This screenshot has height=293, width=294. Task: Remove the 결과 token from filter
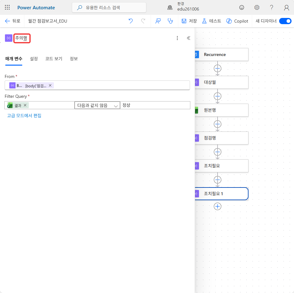25,105
